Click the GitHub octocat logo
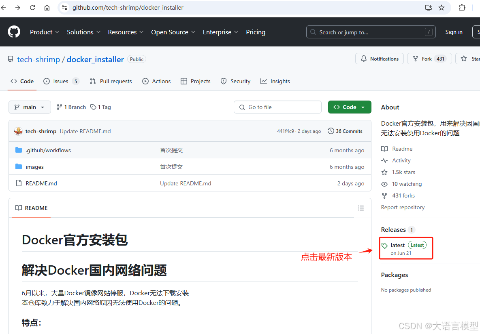Image resolution: width=480 pixels, height=334 pixels. [14, 32]
